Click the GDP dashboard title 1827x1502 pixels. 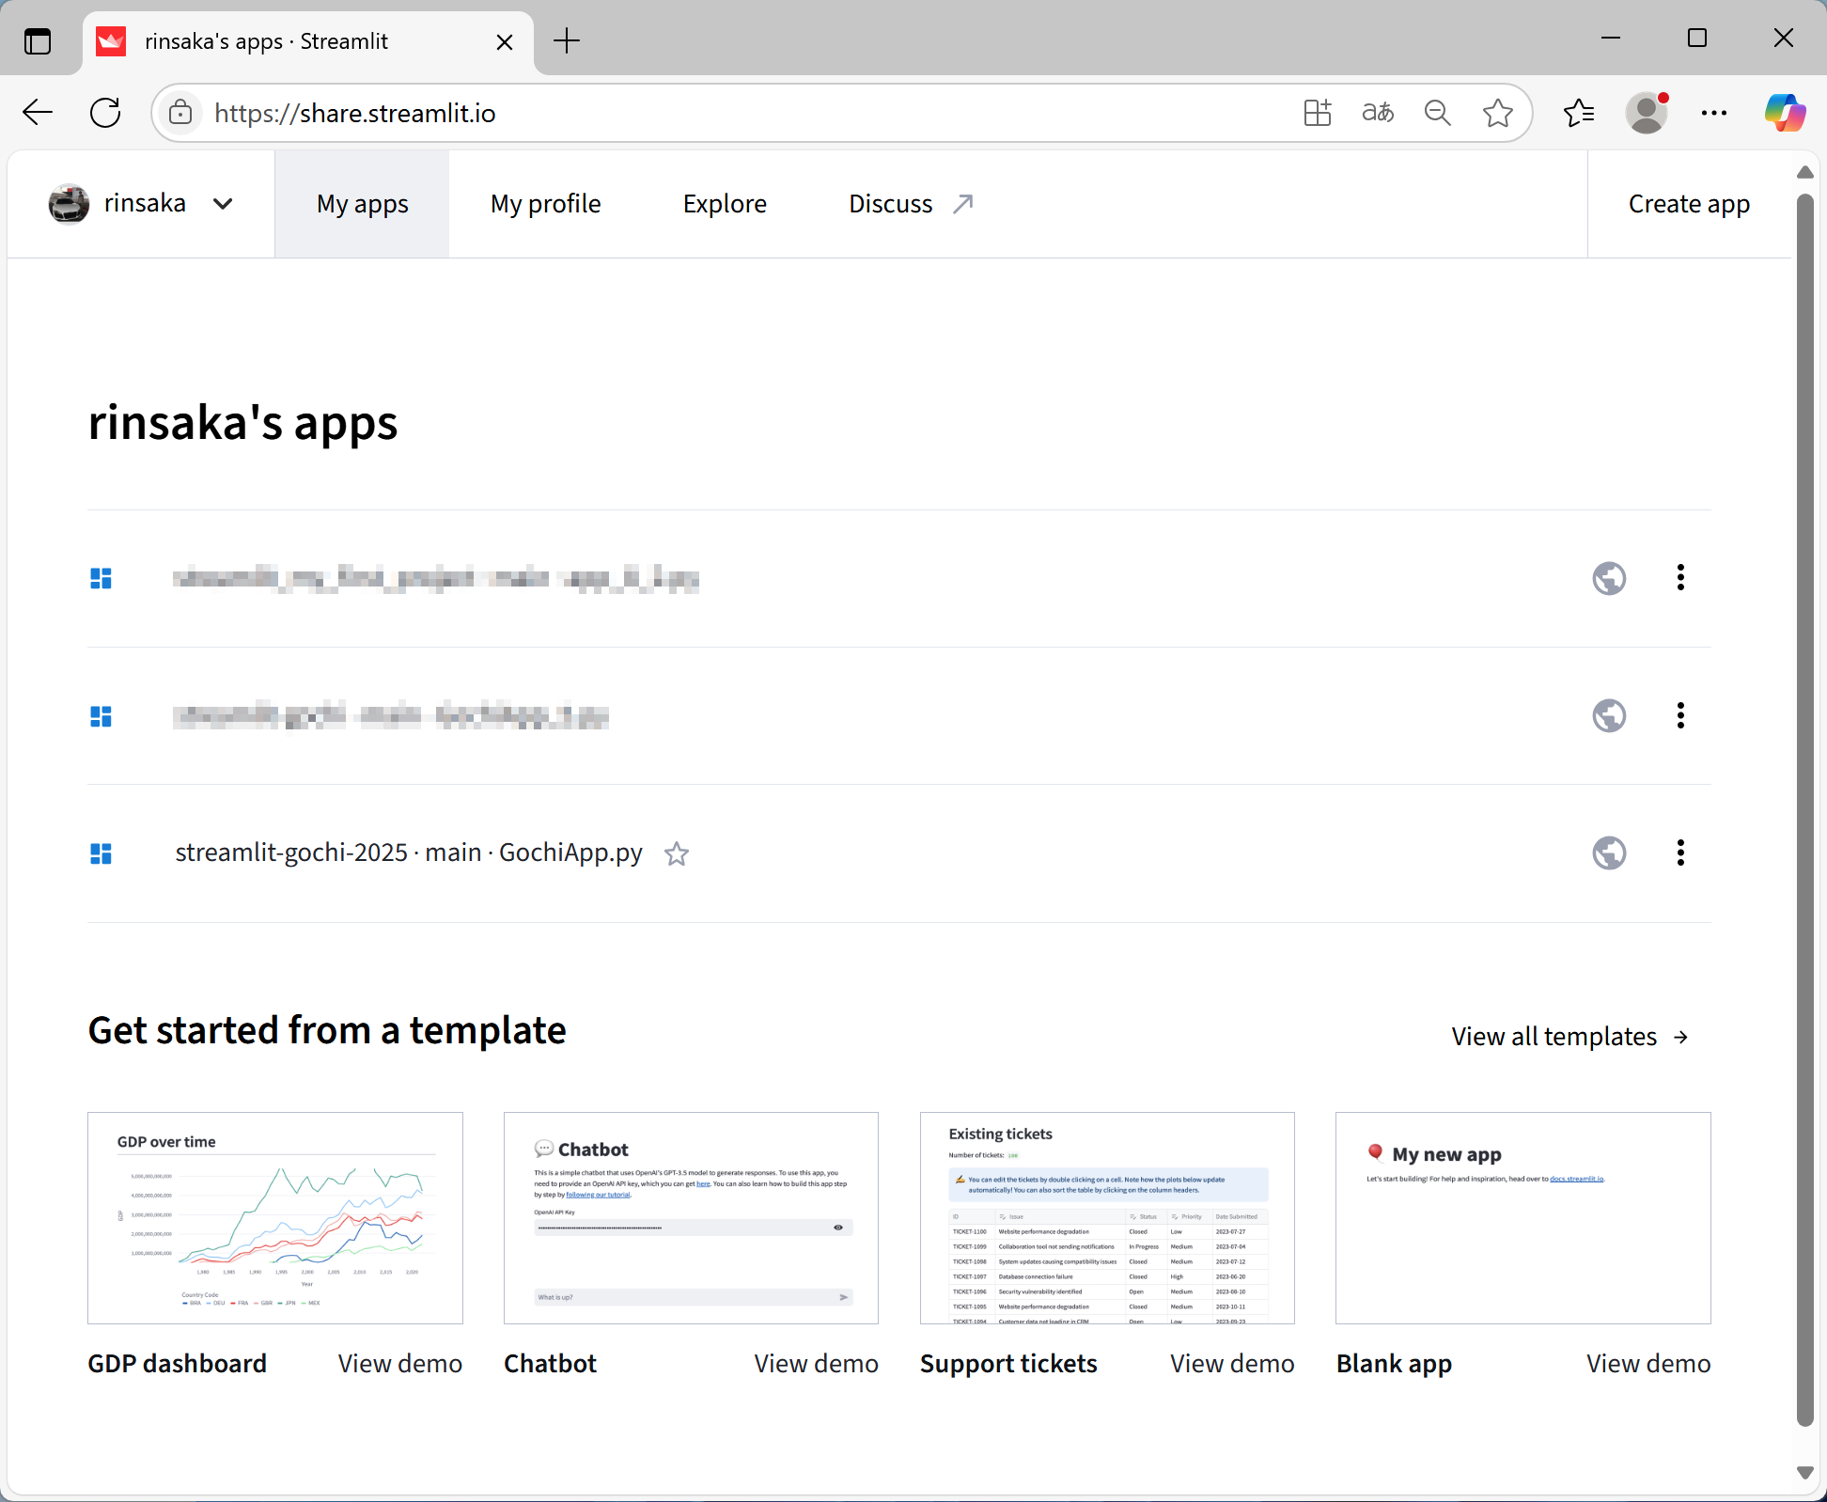coord(178,1364)
